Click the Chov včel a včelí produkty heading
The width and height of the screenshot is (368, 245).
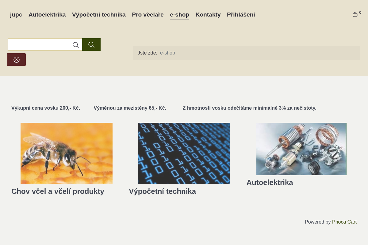58,191
